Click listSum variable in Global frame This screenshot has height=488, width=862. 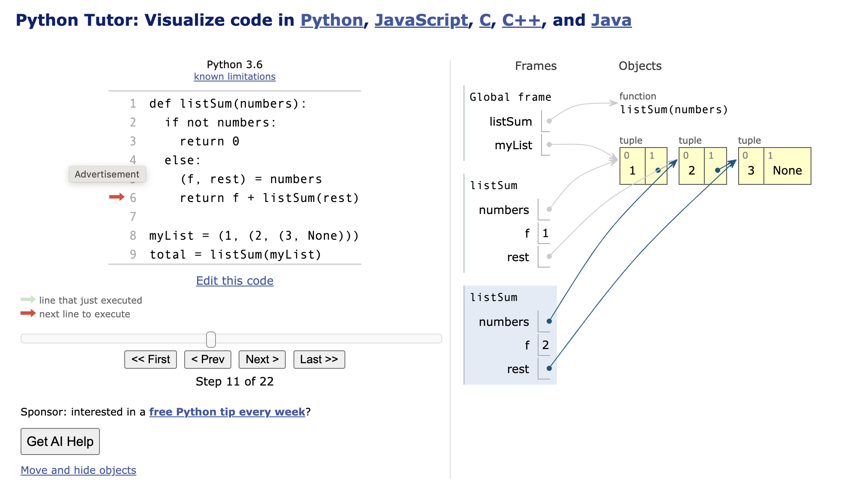(x=511, y=122)
